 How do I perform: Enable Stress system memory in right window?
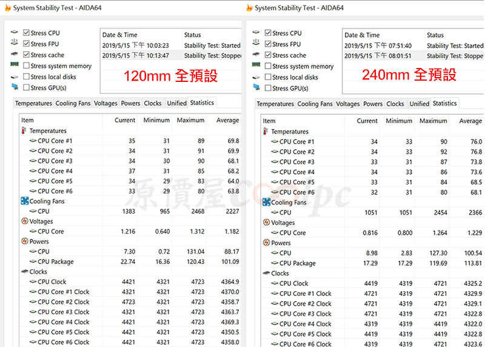coord(268,66)
